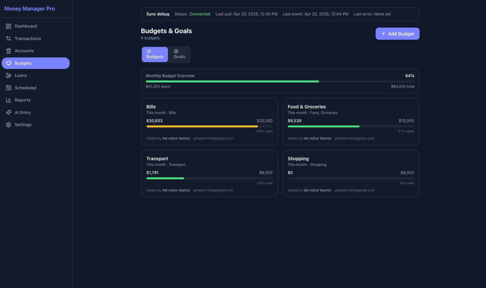Open Transactions via its arrows icon
The image size is (486, 288).
coord(9,38)
